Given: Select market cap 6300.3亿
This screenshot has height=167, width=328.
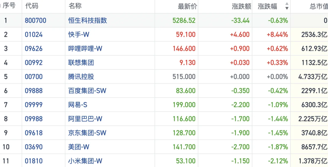Looking at the screenshot, I should (314, 105).
